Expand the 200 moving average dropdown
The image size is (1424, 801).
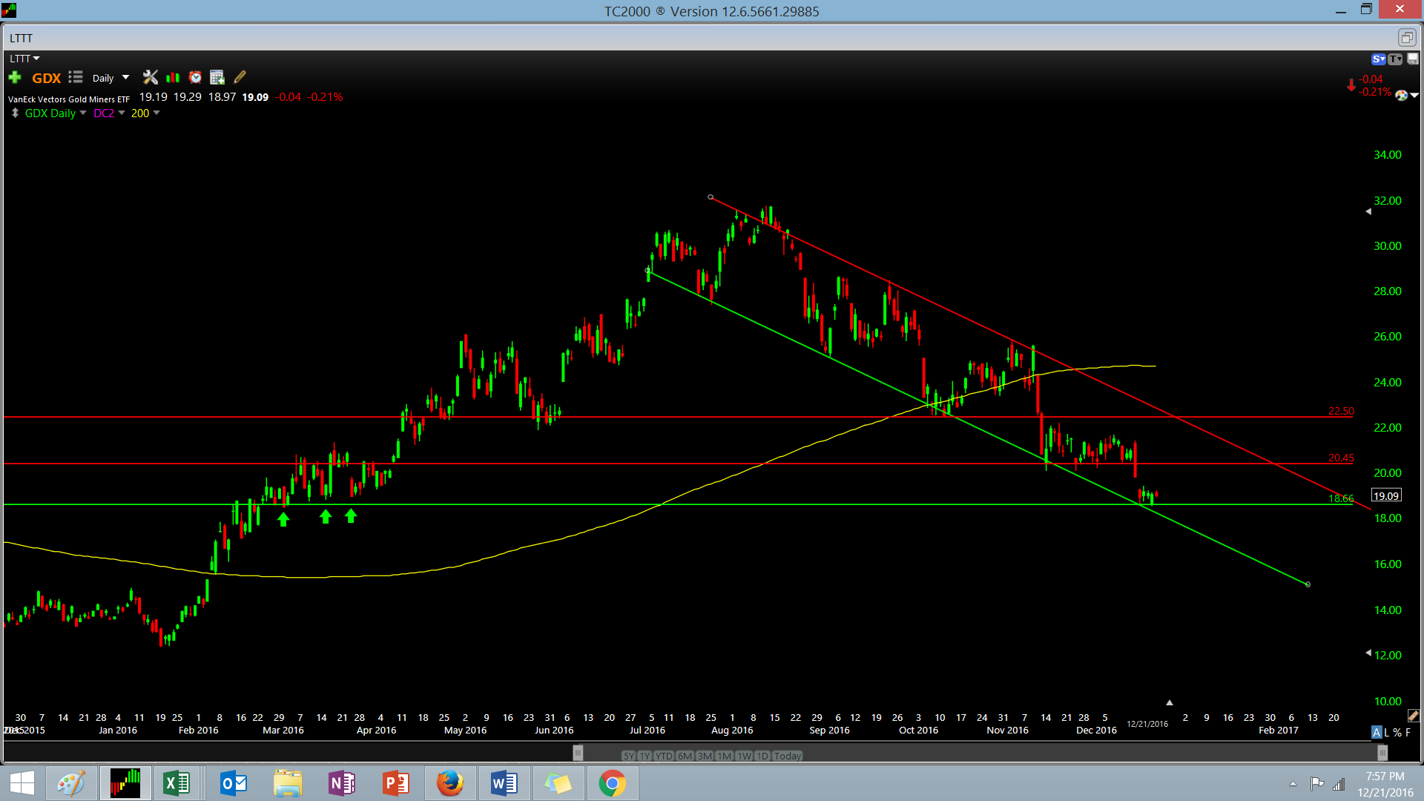pyautogui.click(x=156, y=113)
